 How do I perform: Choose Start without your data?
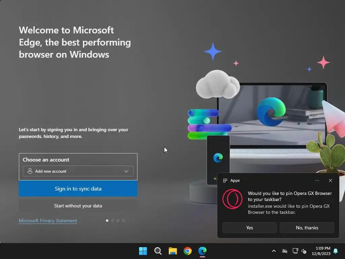tap(78, 206)
